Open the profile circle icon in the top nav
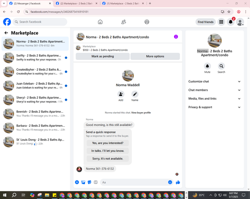Screen dimensions: 250x199 [x=147, y=22]
